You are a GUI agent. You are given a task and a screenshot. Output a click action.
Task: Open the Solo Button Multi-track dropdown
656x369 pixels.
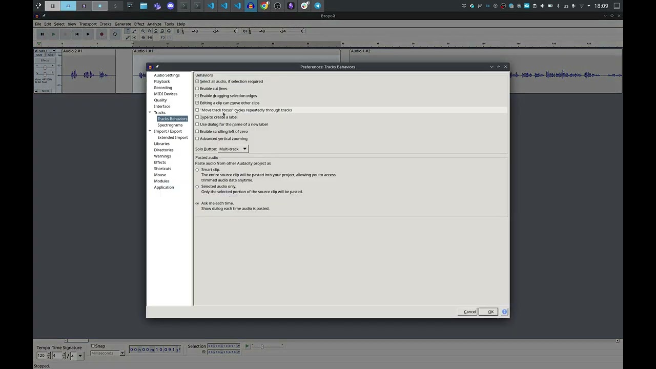click(x=233, y=149)
